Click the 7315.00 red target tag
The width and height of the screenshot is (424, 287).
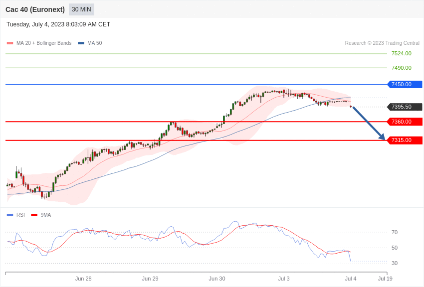pyautogui.click(x=405, y=141)
